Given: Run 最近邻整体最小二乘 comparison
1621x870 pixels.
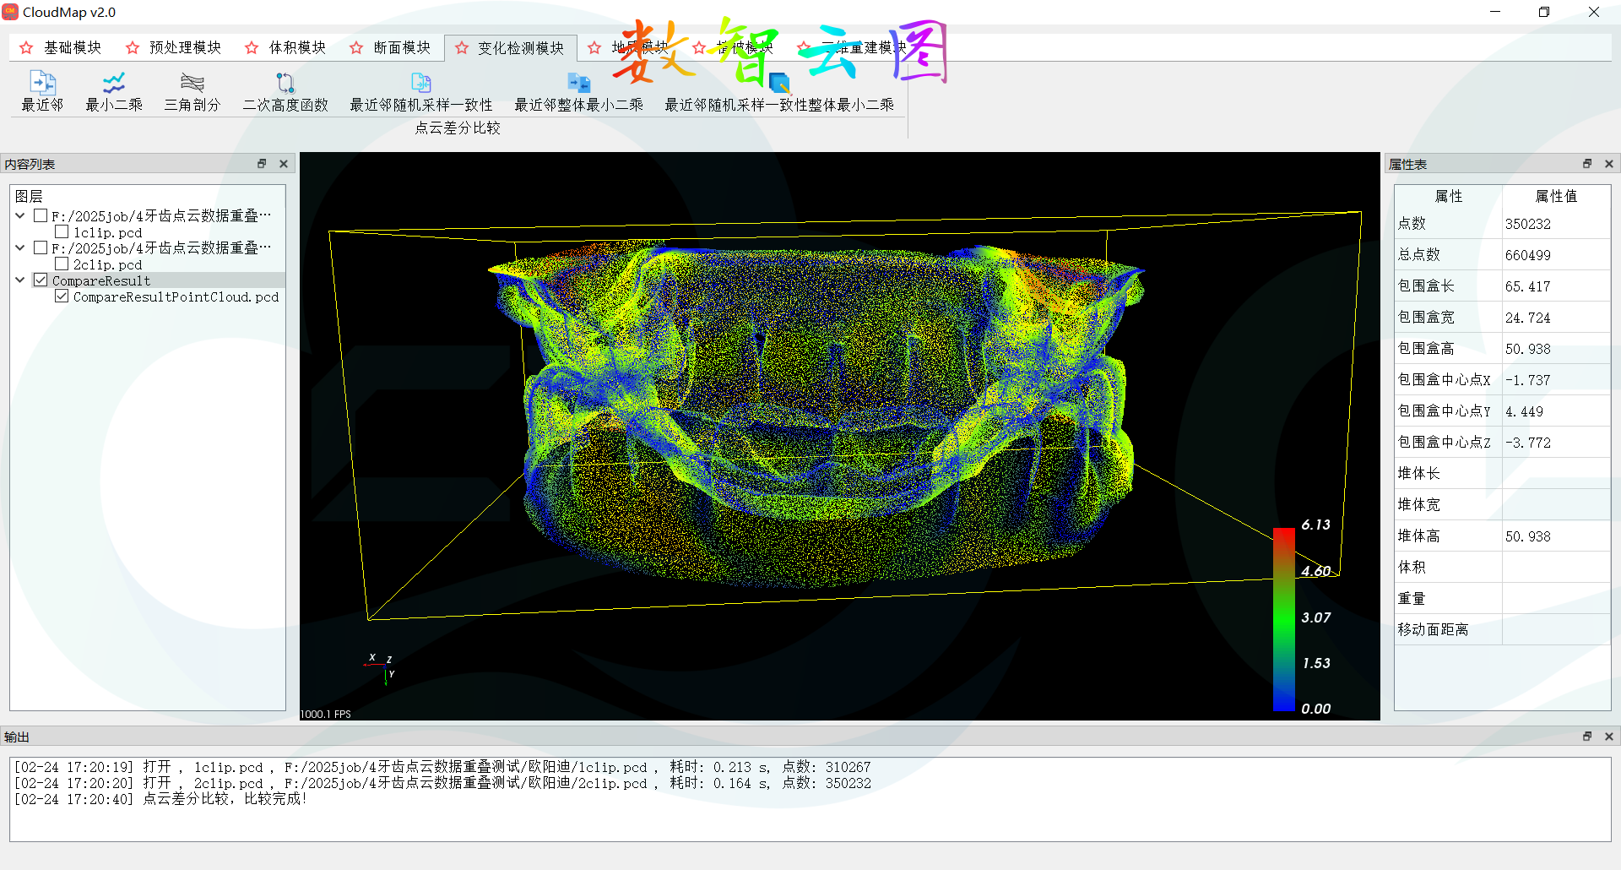Looking at the screenshot, I should coord(577,90).
